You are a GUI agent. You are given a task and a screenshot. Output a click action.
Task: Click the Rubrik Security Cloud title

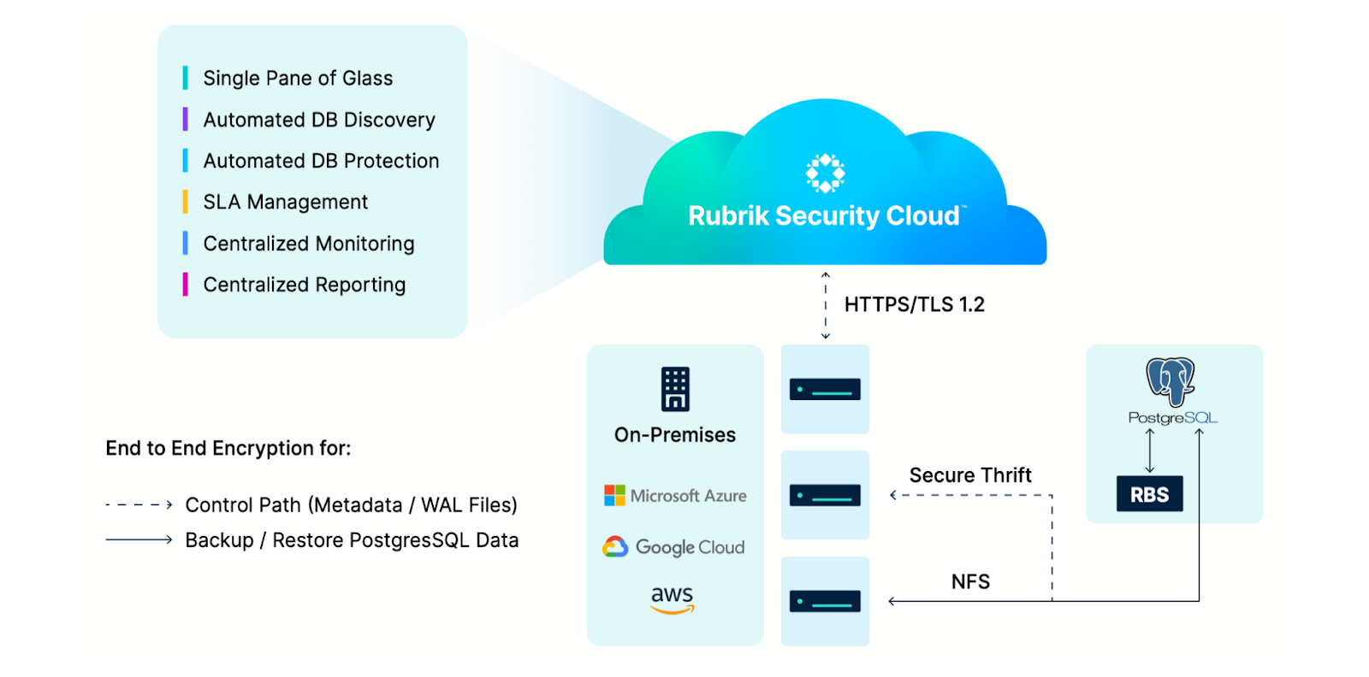[827, 216]
